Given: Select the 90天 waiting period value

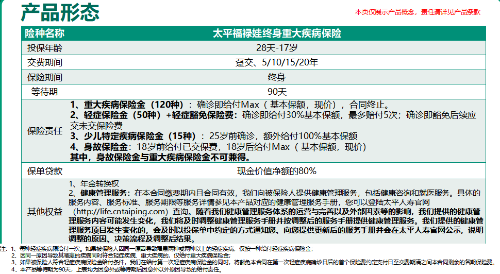Looking at the screenshot, I should click(277, 92).
